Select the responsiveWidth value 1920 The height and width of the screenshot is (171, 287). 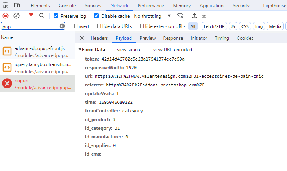131,68
